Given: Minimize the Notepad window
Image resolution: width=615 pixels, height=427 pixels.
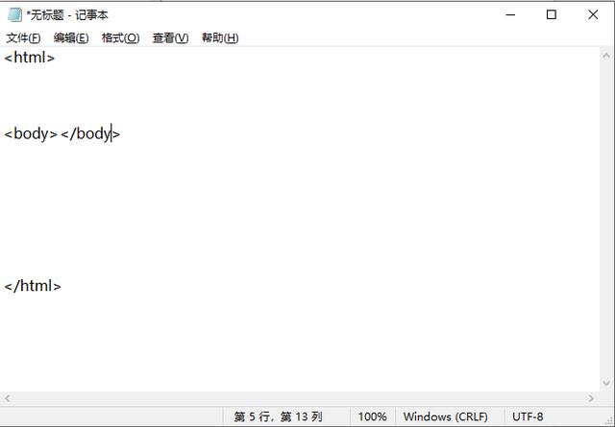Looking at the screenshot, I should click(x=507, y=14).
